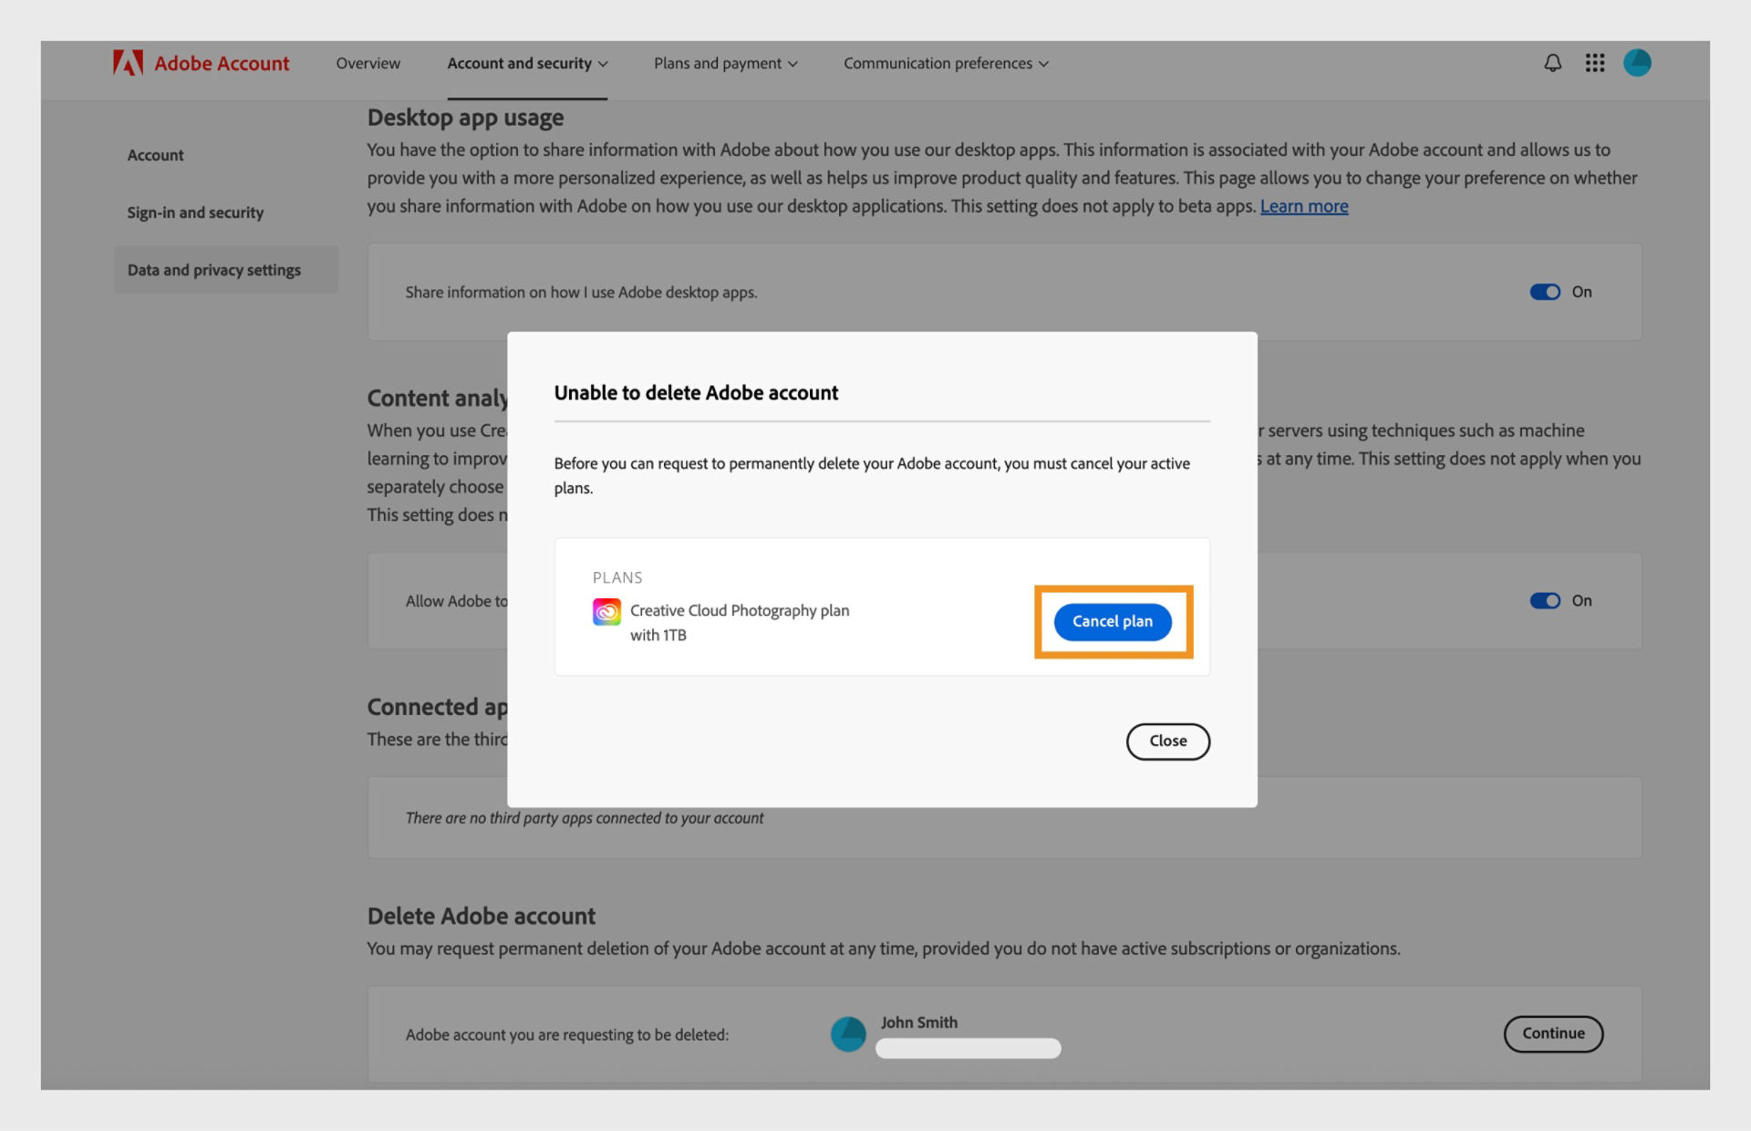Image resolution: width=1751 pixels, height=1131 pixels.
Task: Click the Learn more link
Action: (1303, 206)
